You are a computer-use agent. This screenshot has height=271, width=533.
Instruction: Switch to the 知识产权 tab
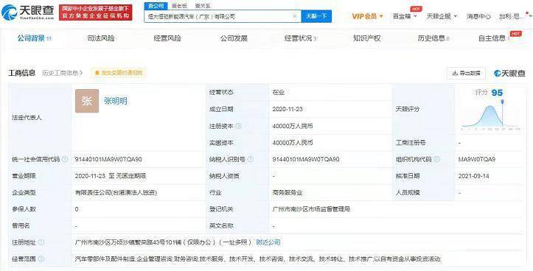click(366, 38)
